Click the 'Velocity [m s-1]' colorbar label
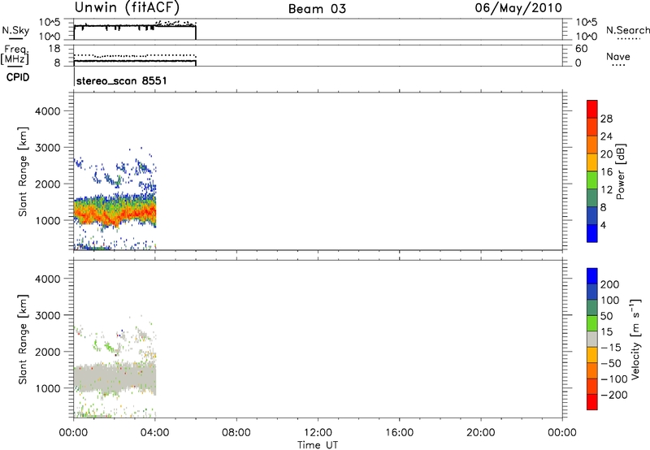 click(635, 339)
